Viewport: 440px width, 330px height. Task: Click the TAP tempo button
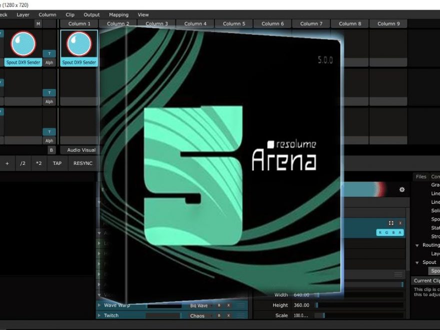click(57, 163)
